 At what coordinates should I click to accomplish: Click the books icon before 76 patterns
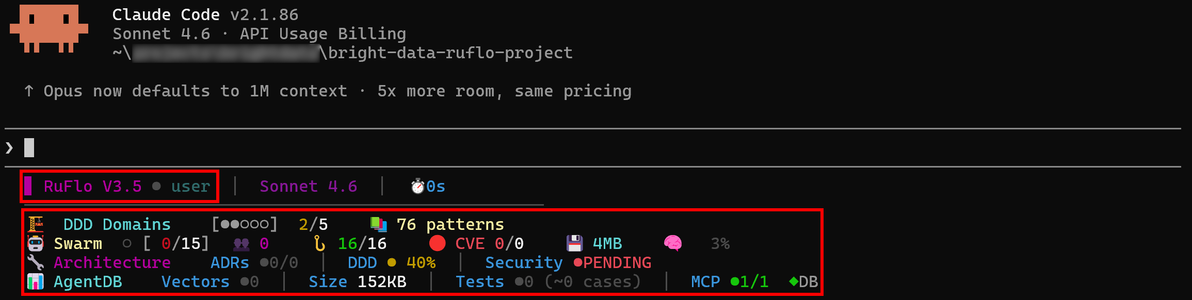379,224
